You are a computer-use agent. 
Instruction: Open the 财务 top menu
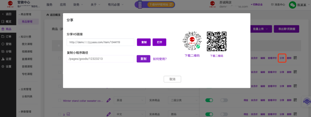(78, 5)
